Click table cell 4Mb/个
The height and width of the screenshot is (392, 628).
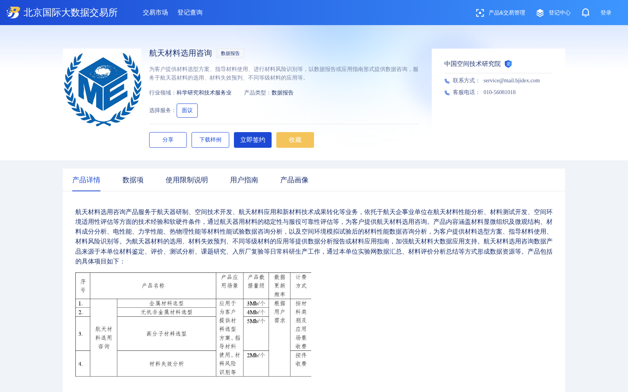(x=256, y=312)
